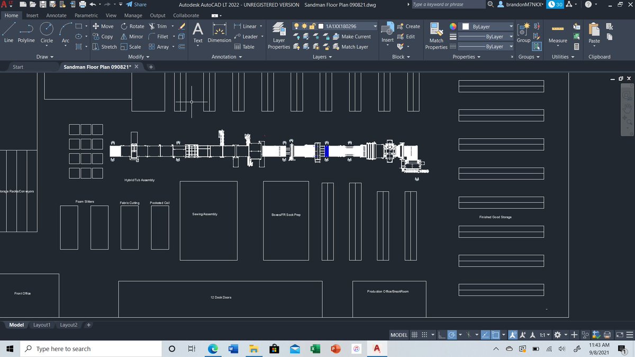Select the Scale tool
635x357 pixels.
(x=131, y=47)
